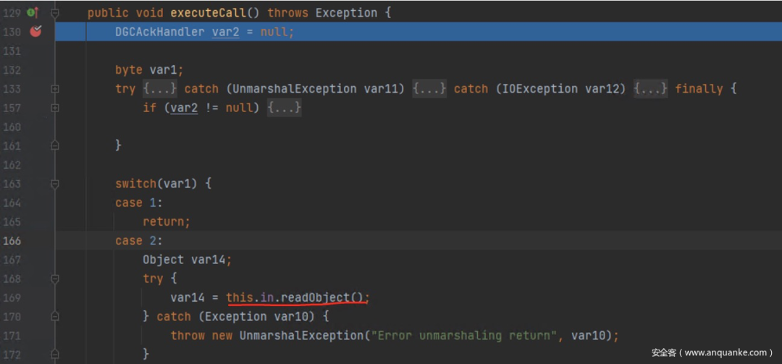The height and width of the screenshot is (364, 782).
Task: Click the UnmarshalException constructor on line 171
Action: coord(301,336)
